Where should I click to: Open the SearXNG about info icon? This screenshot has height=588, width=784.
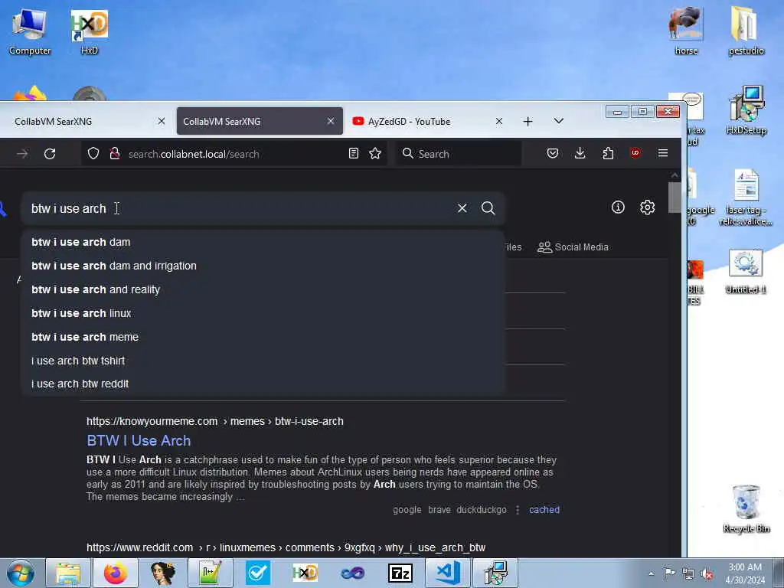click(x=618, y=207)
